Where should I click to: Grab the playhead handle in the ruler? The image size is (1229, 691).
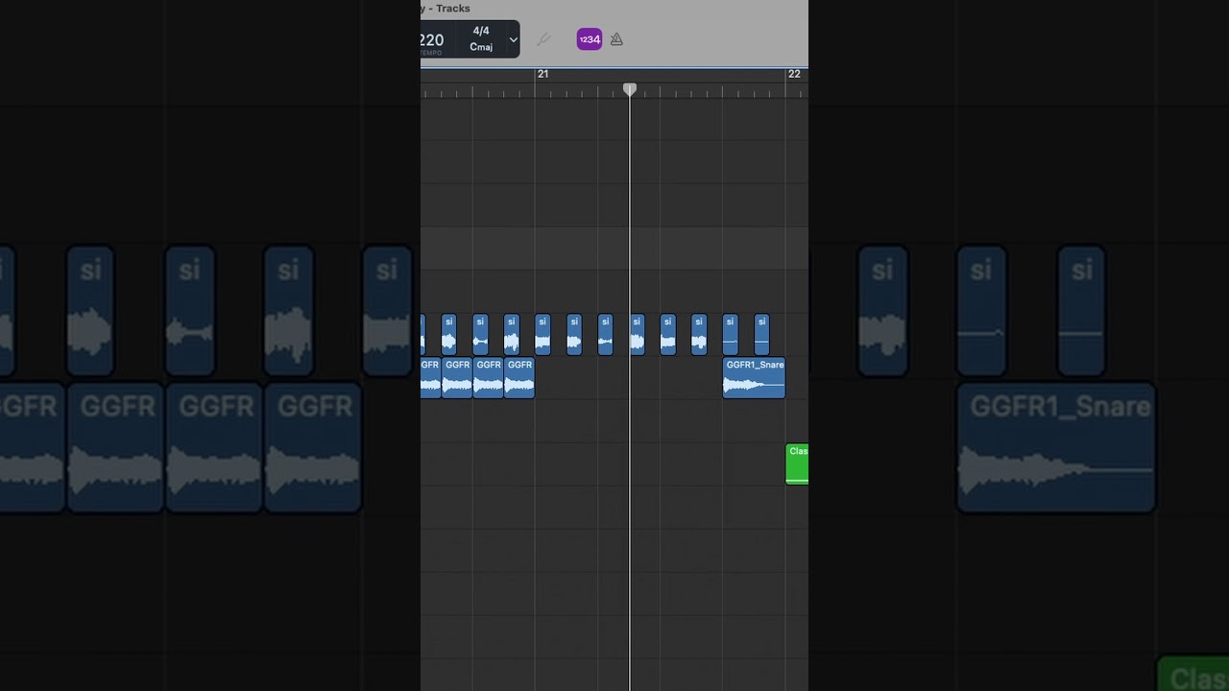pos(630,89)
